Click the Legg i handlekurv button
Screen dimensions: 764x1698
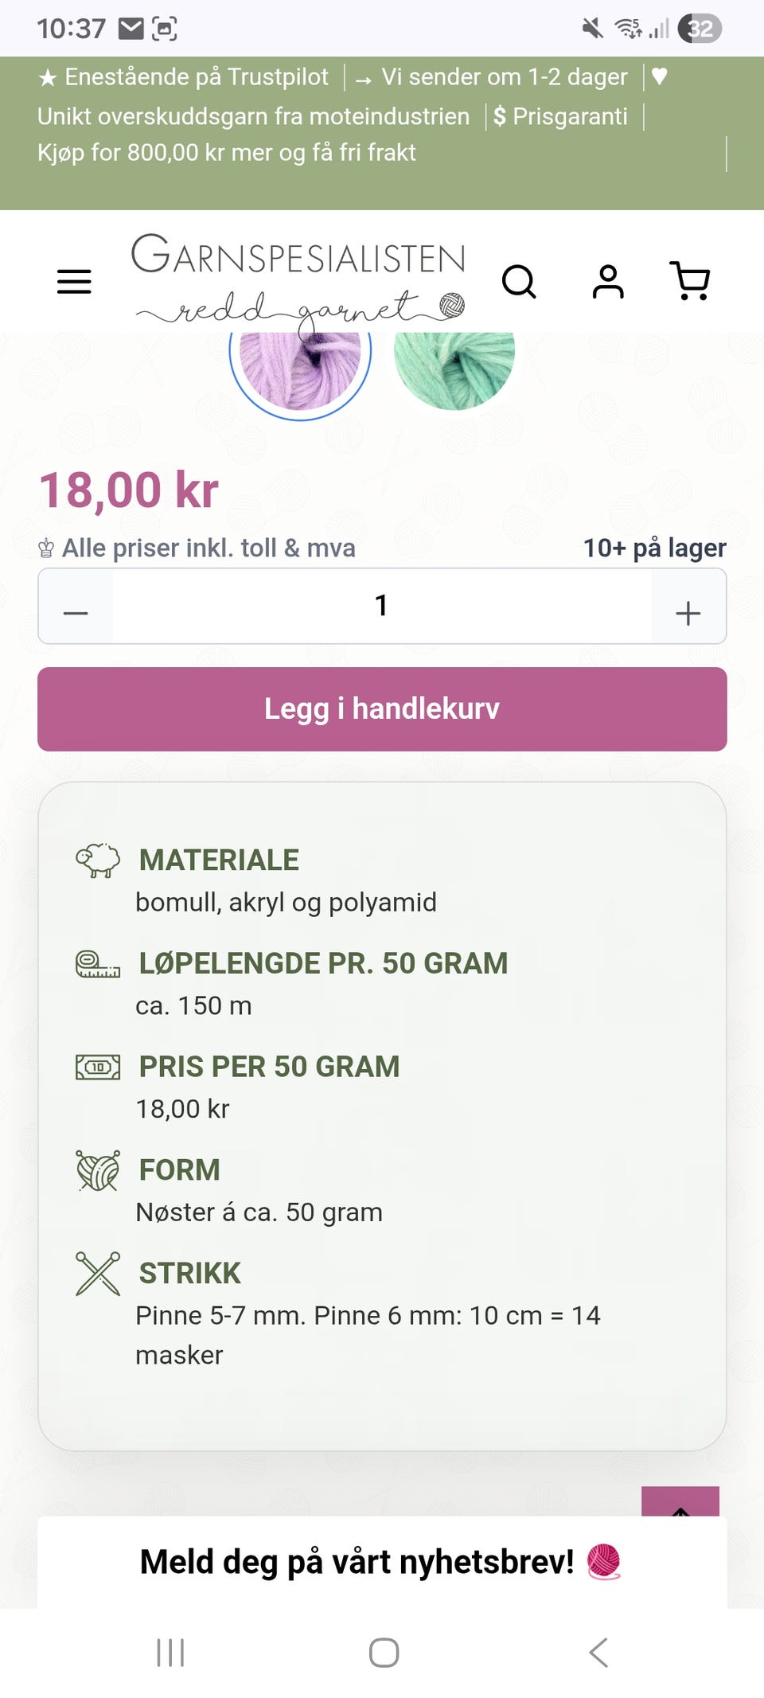click(382, 709)
